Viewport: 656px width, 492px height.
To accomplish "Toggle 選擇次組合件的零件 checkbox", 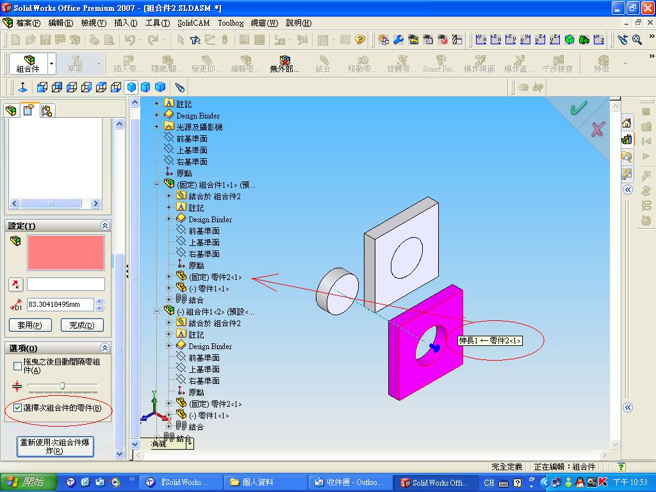I will [17, 408].
